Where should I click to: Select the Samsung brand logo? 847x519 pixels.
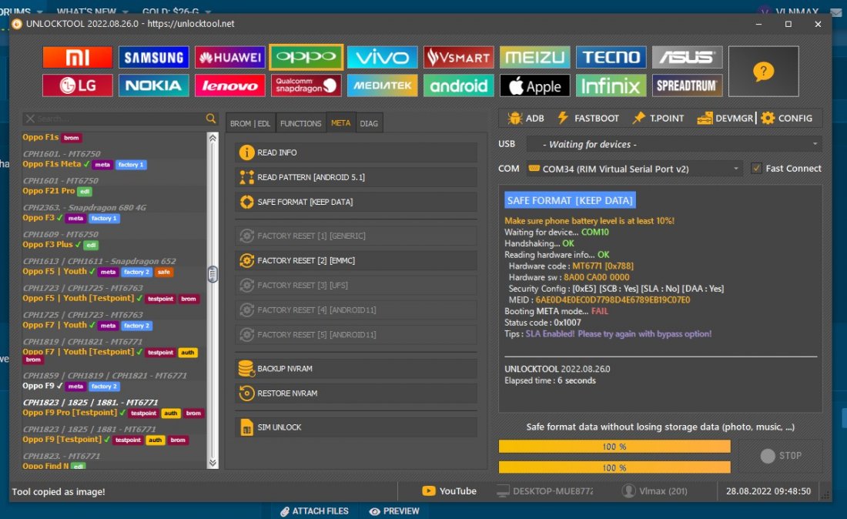pyautogui.click(x=153, y=57)
